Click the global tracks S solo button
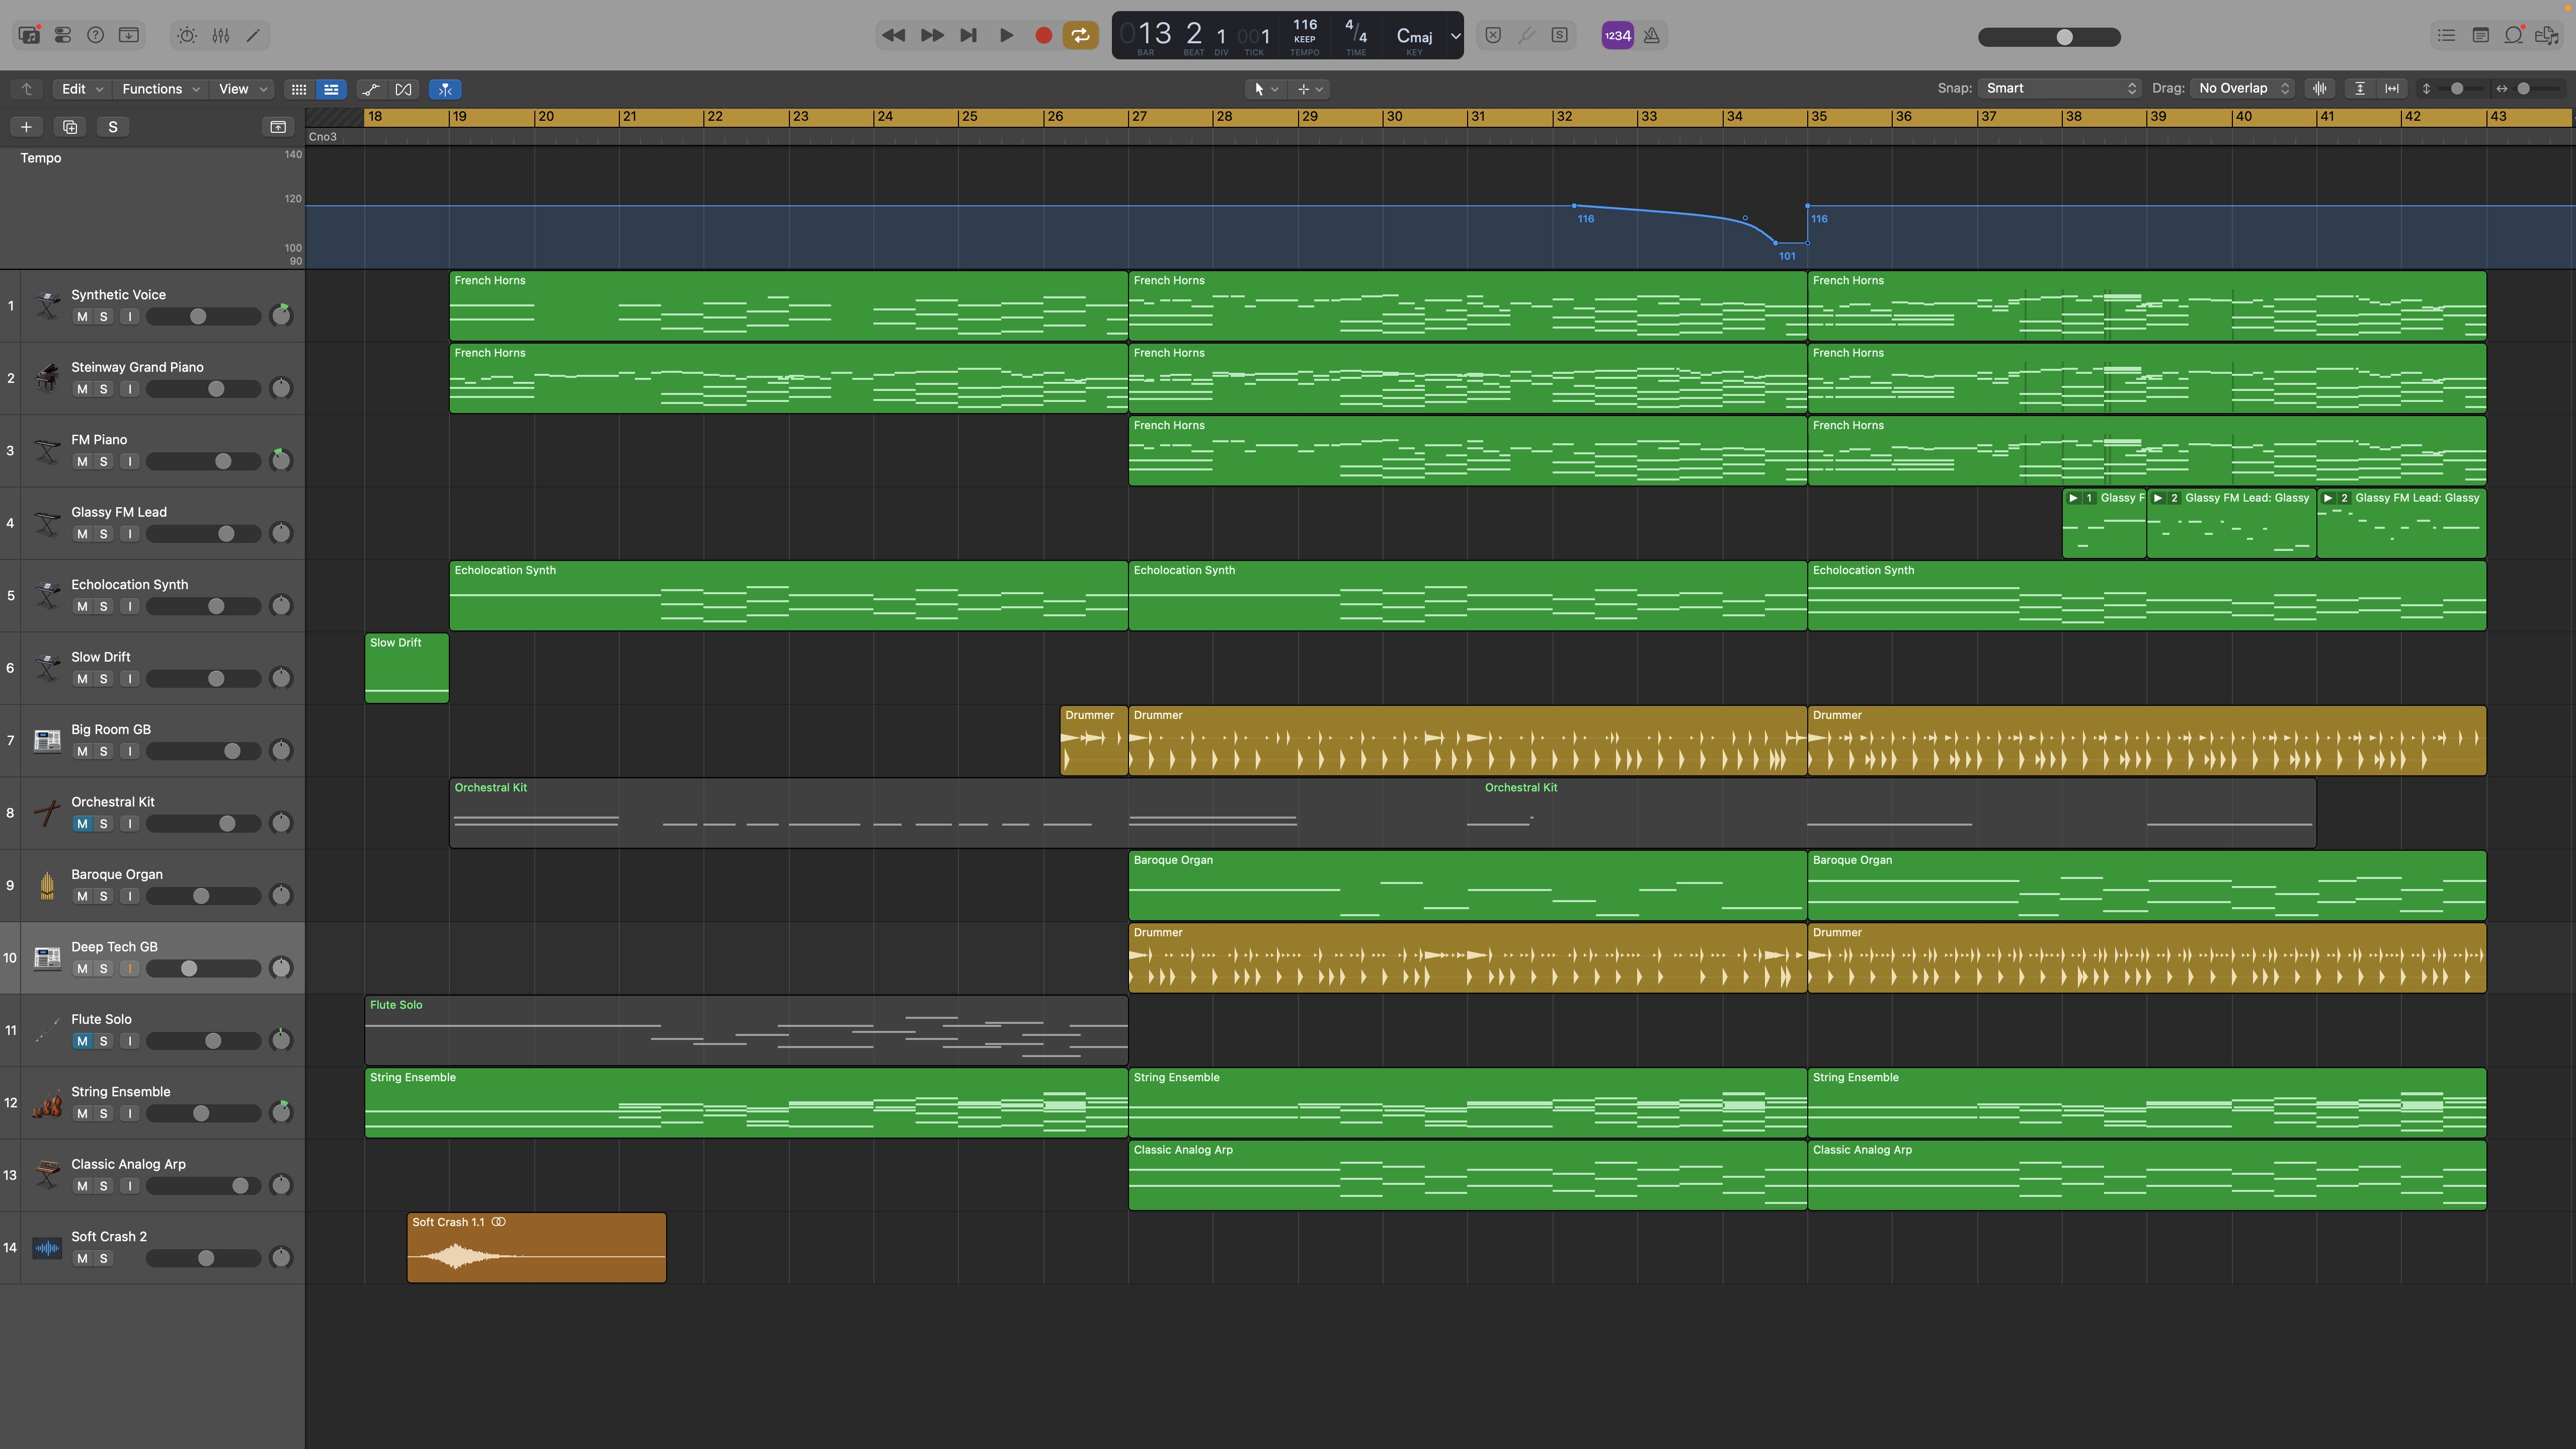Screen dimensions: 2576x1449 (x=113, y=127)
